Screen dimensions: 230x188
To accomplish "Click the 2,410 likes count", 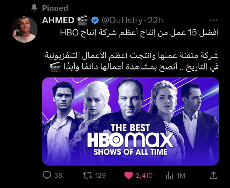I will pos(144,176).
